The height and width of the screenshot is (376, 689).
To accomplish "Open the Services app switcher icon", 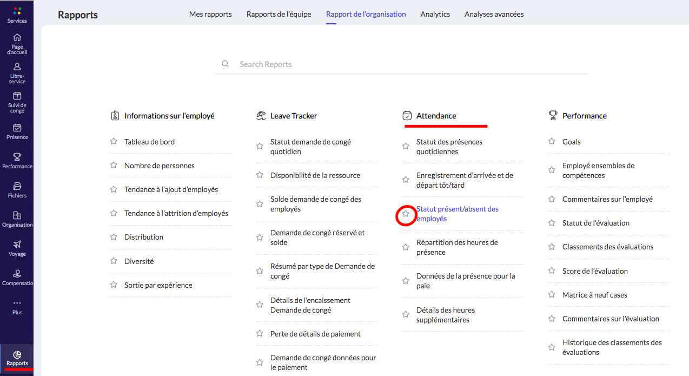I will point(17,11).
